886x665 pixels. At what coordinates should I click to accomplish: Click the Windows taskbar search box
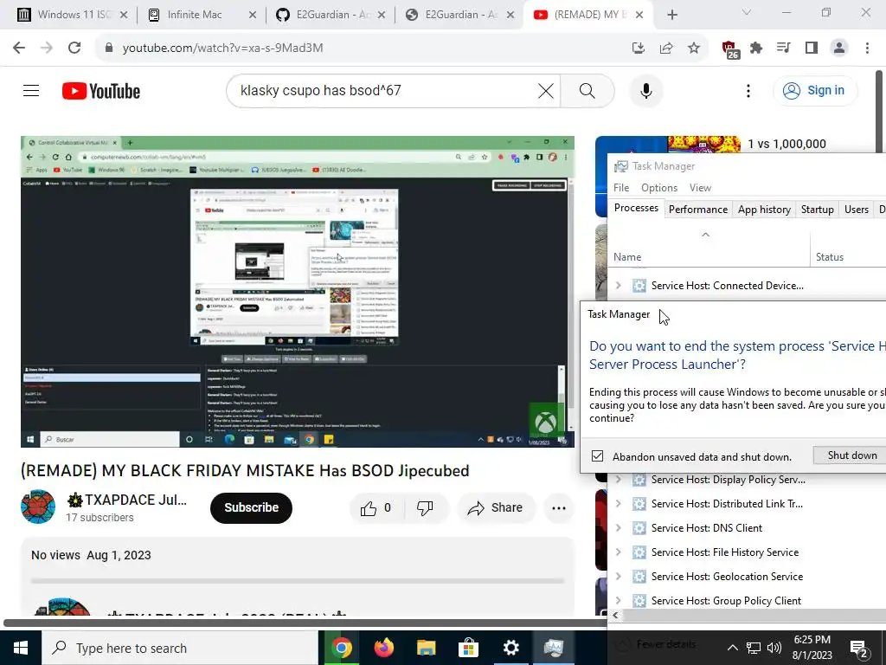pos(180,648)
